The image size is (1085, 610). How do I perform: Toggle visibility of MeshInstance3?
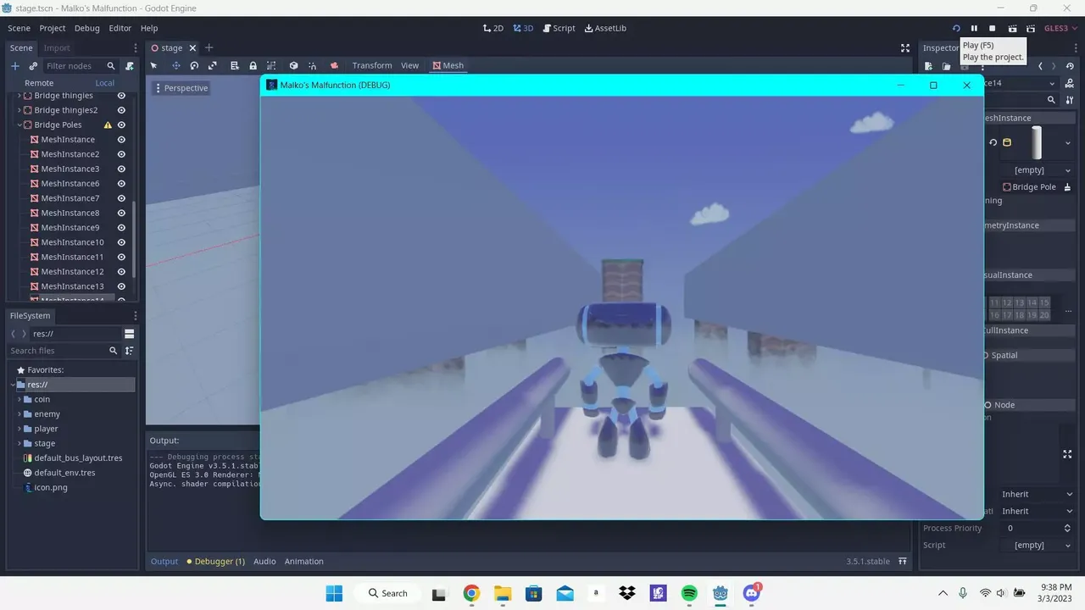(121, 169)
